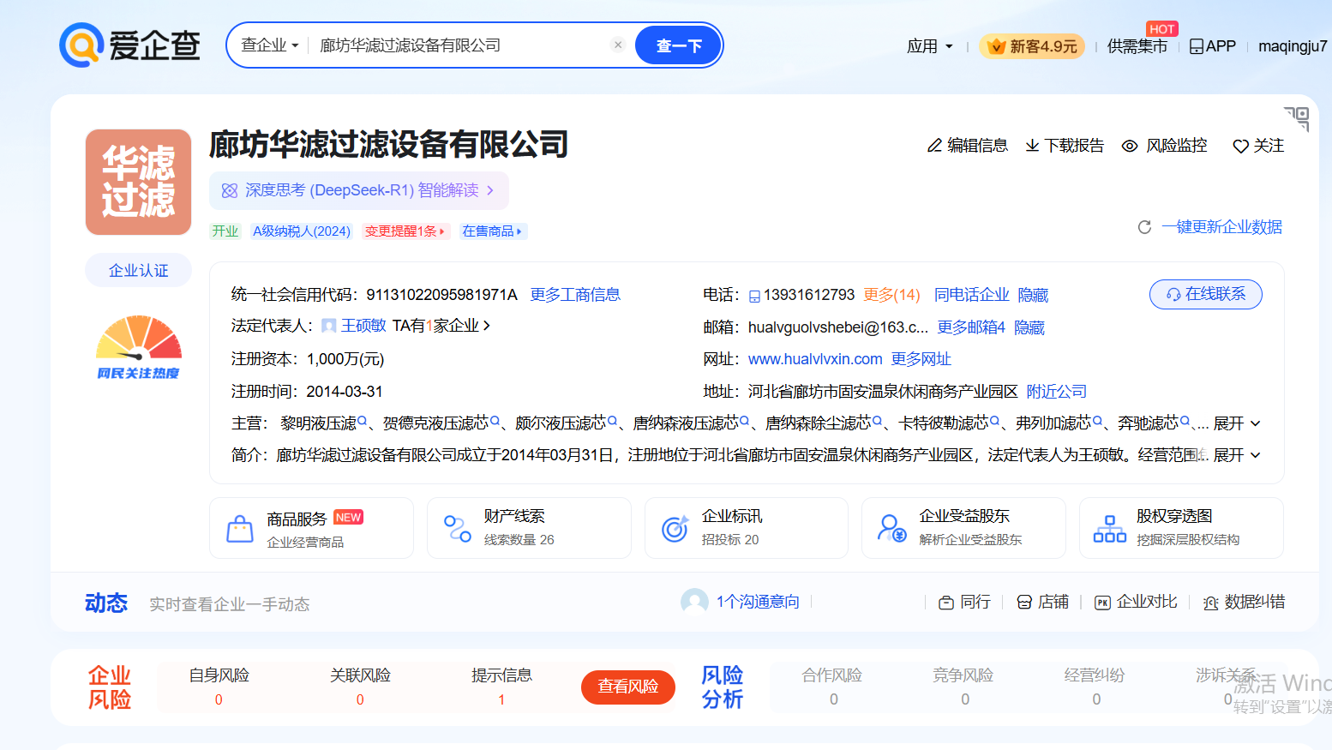Screen dimensions: 1332x750
Task: Open the maqingju7 user account menu
Action: pos(1293,46)
